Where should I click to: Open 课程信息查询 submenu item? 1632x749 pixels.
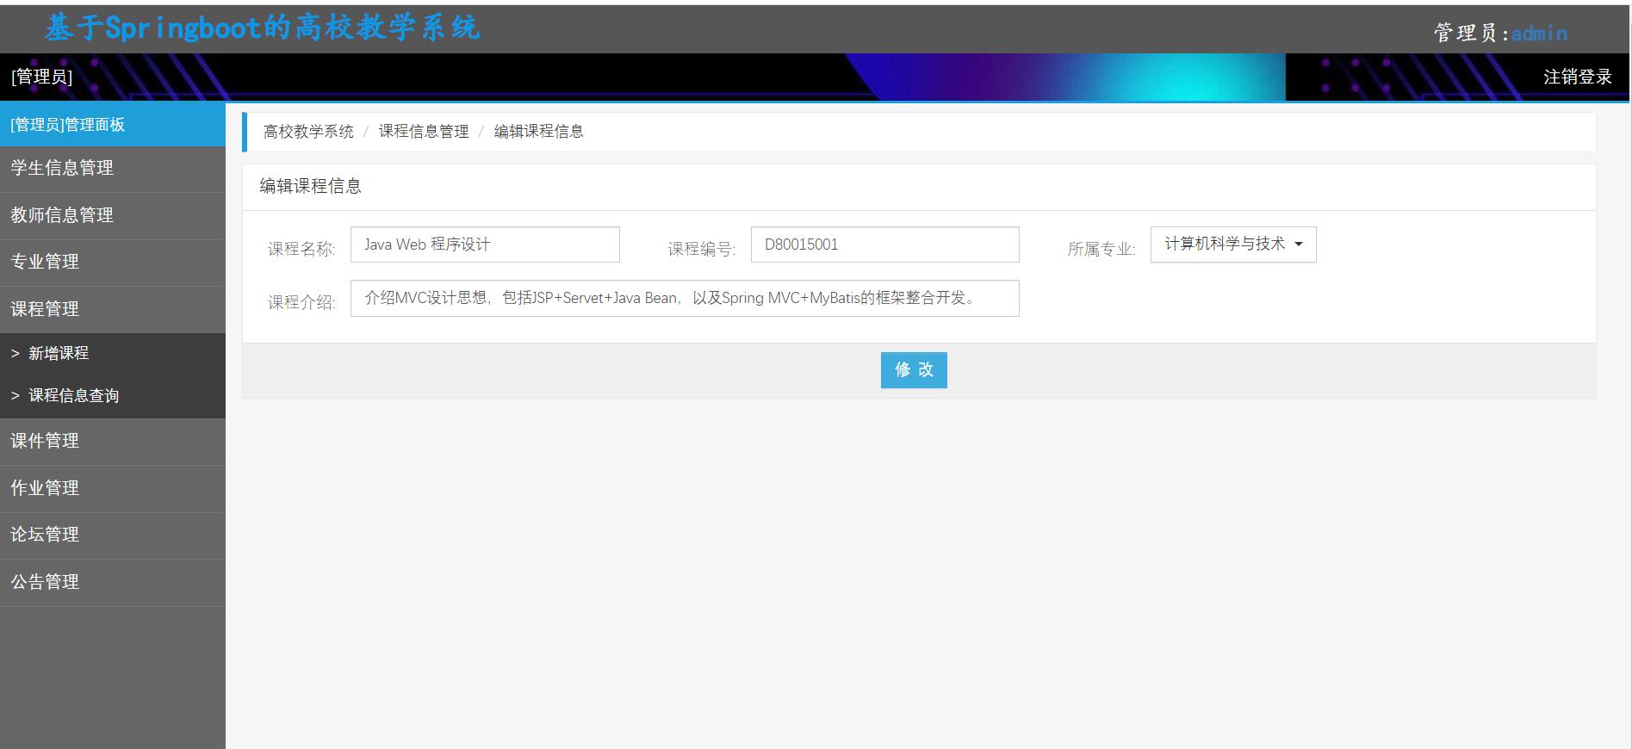[x=113, y=396]
